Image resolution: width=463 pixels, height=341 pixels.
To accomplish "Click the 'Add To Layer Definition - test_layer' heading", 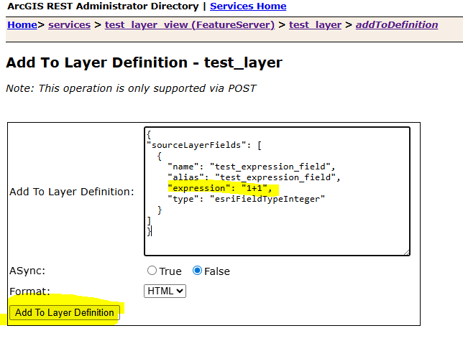I will 144,62.
